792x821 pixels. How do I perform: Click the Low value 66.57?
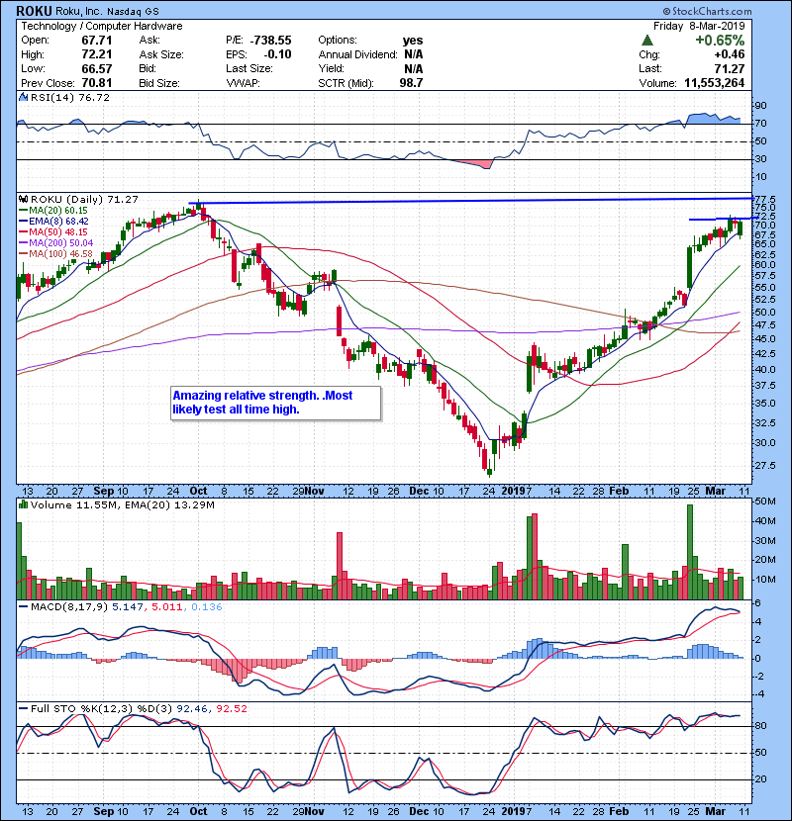[96, 68]
